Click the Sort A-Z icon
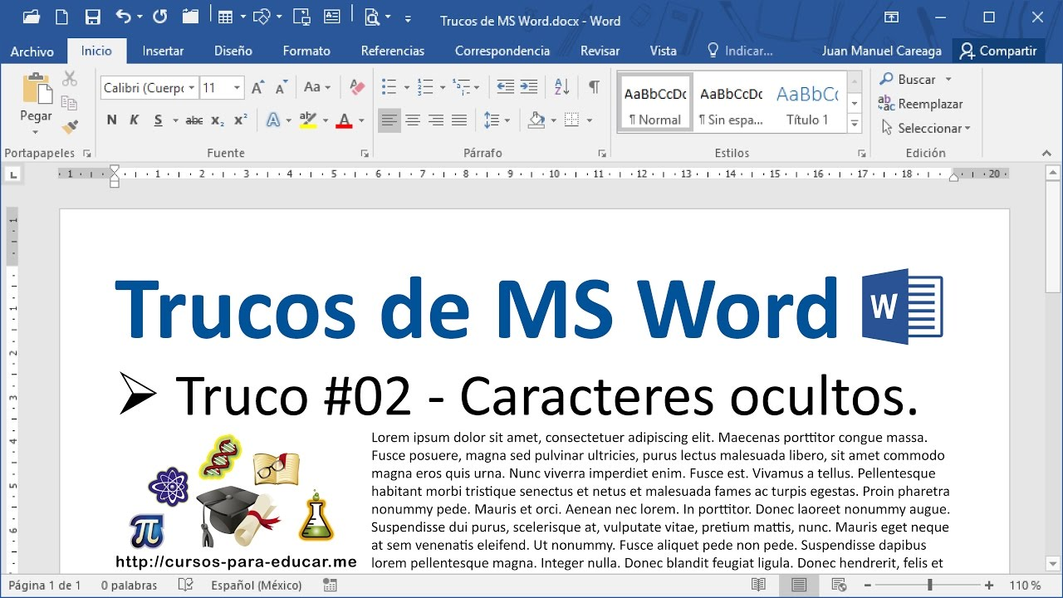Viewport: 1063px width, 598px height. point(561,87)
